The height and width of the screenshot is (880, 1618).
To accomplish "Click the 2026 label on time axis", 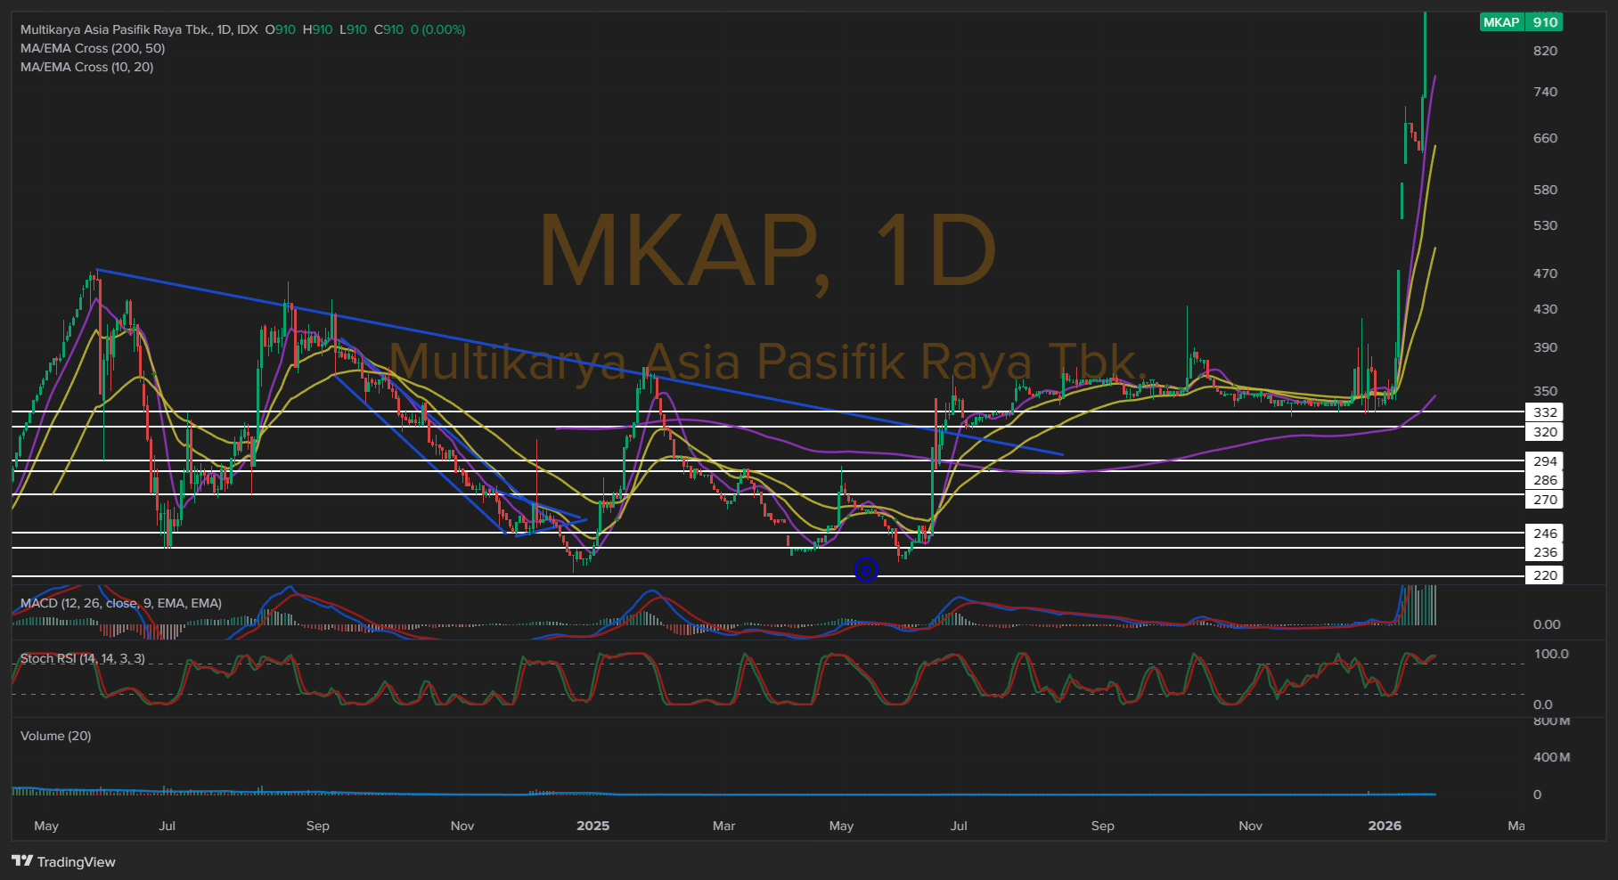I will pos(1385,826).
